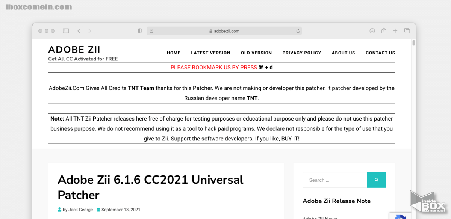Open author Jack George link
The height and width of the screenshot is (219, 451).
[x=80, y=210]
